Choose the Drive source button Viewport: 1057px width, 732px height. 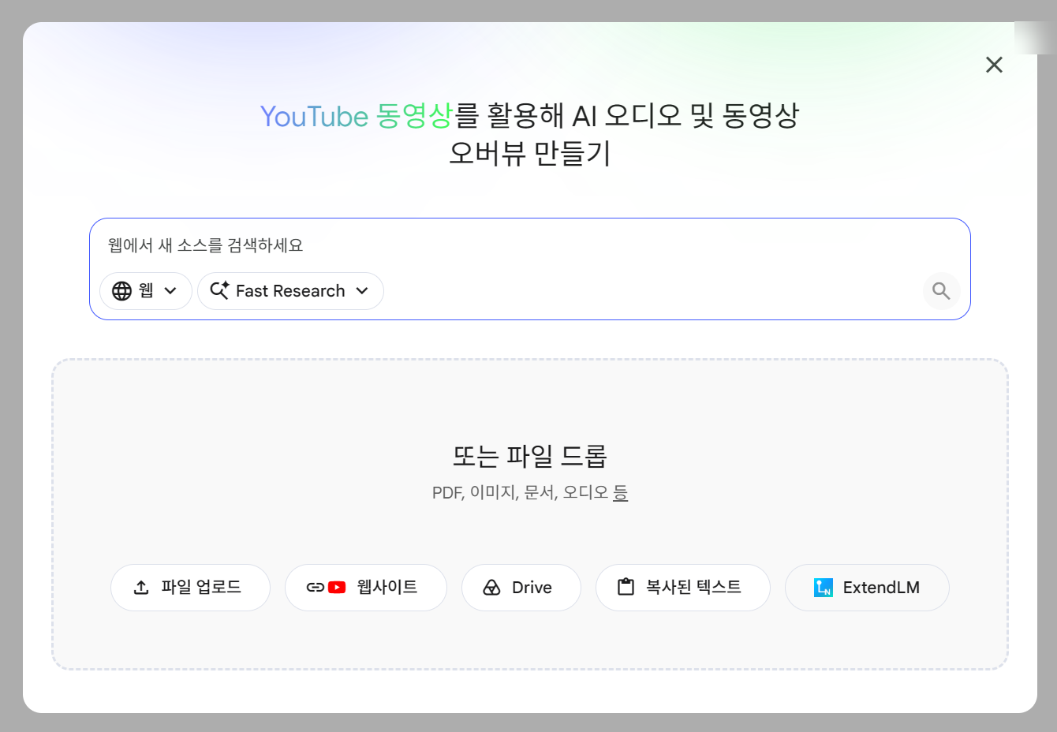tap(521, 588)
